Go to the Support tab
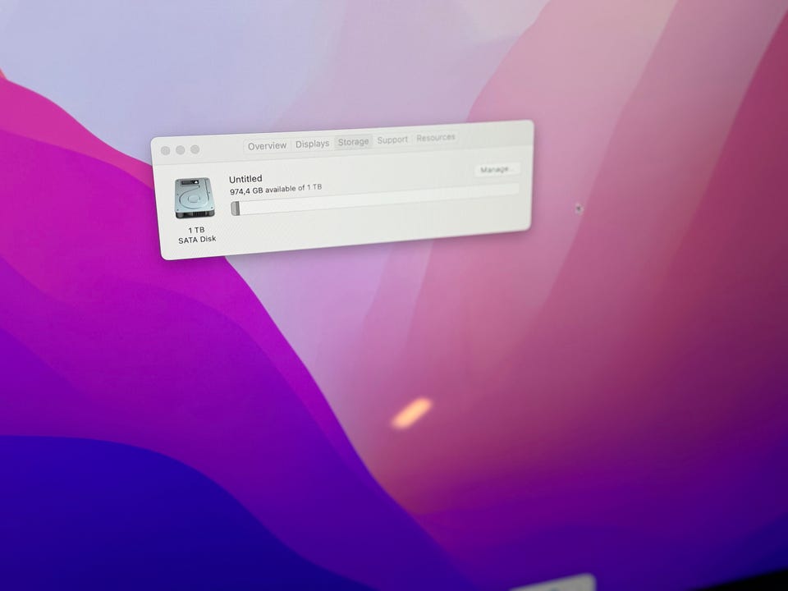788x591 pixels. coord(392,140)
